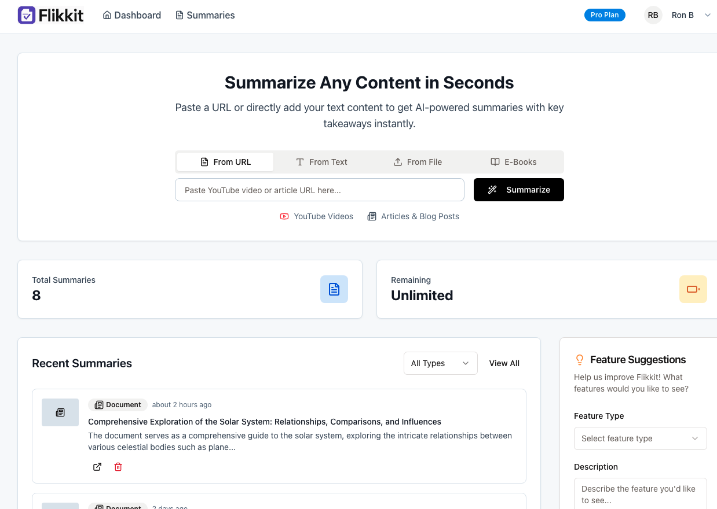This screenshot has width=717, height=509.
Task: Click the Articles & Blog Posts newspaper icon
Action: tap(372, 216)
